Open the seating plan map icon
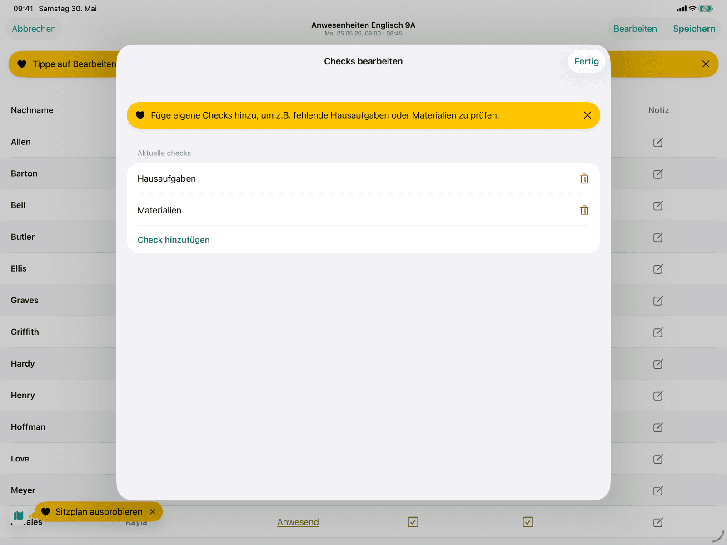This screenshot has width=727, height=545. (19, 516)
